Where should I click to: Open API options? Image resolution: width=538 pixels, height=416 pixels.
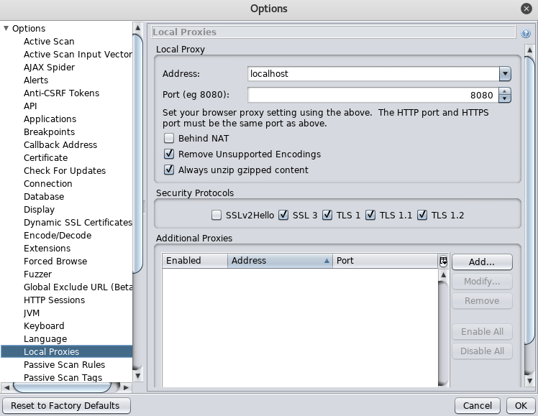tap(30, 106)
